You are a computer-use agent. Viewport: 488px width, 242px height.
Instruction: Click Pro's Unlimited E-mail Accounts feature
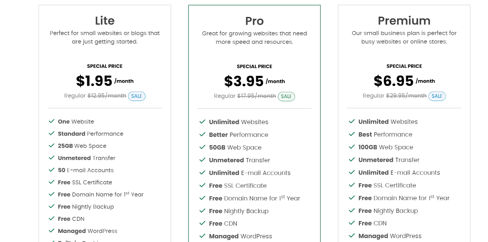click(x=249, y=173)
